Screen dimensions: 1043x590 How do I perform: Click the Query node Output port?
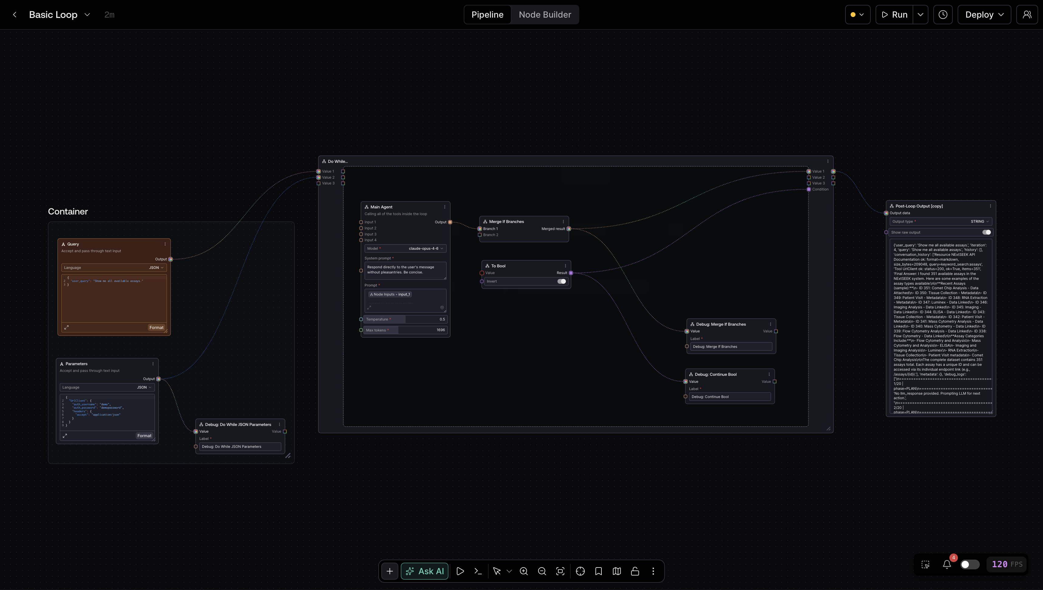170,259
